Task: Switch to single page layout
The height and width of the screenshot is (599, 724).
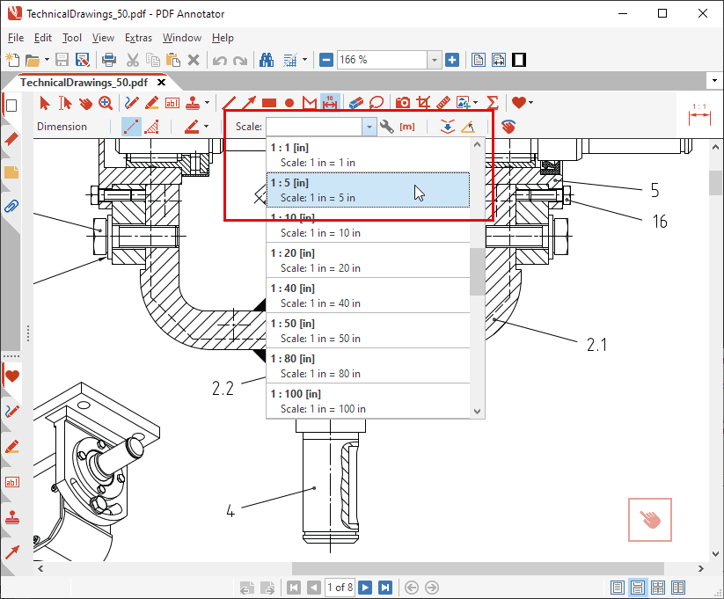Action: pos(618,588)
